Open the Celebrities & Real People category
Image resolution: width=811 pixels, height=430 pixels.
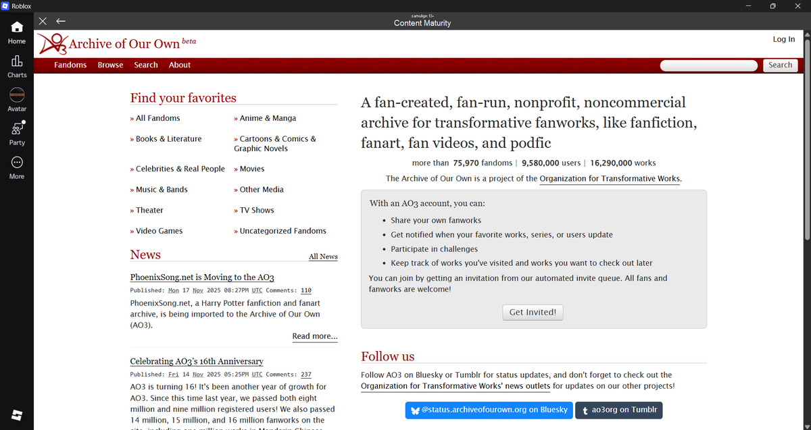tap(180, 169)
